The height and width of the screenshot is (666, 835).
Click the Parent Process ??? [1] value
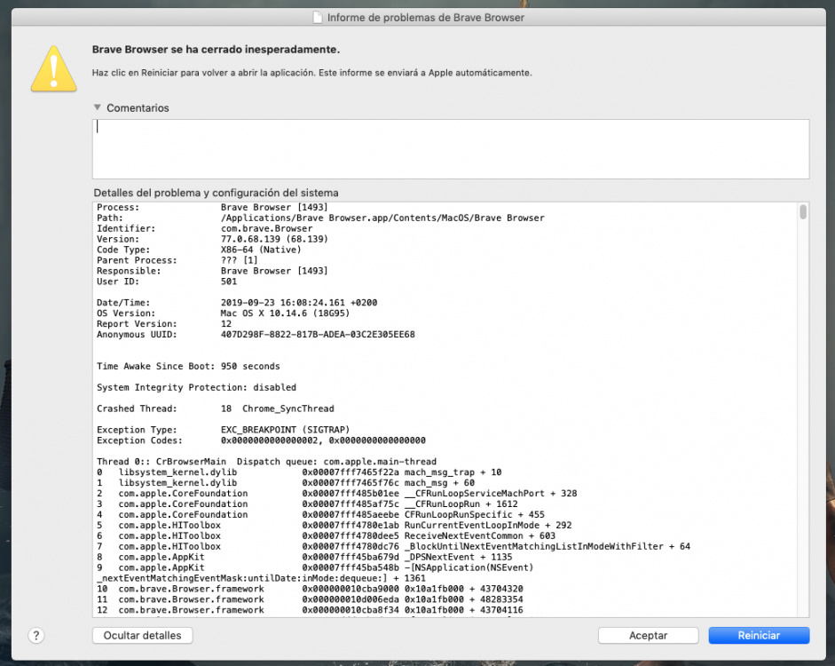(x=239, y=260)
